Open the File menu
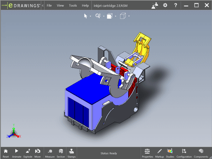The image size is (212, 159). point(49,5)
